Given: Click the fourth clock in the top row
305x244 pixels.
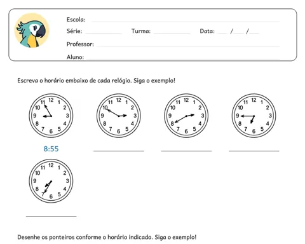Looking at the screenshot, I should pos(254,116).
